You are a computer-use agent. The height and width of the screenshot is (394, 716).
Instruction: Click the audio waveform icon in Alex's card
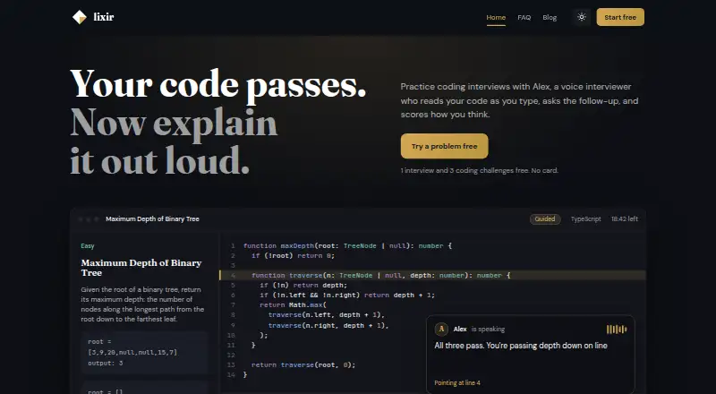[x=617, y=330]
